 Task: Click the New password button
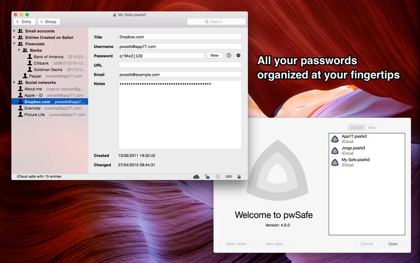pos(214,55)
